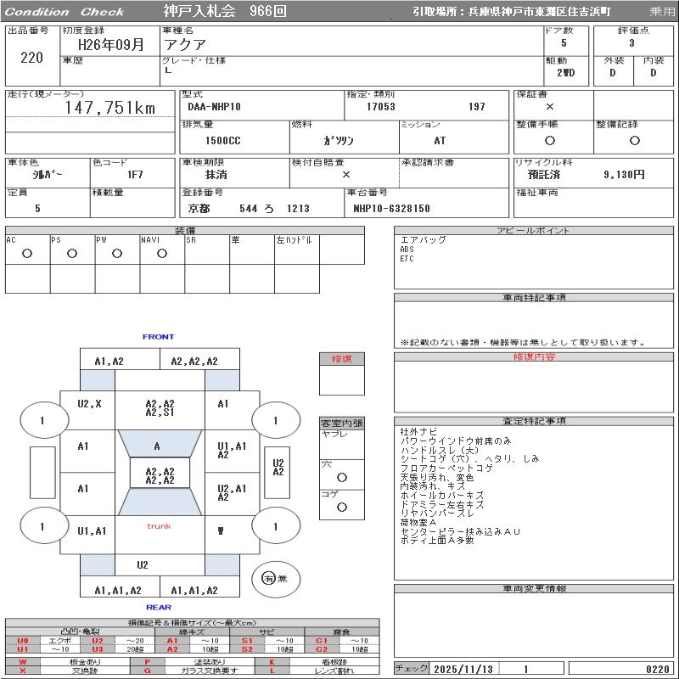Click the mileage value 147,751km
The image size is (679, 679).
(x=110, y=108)
